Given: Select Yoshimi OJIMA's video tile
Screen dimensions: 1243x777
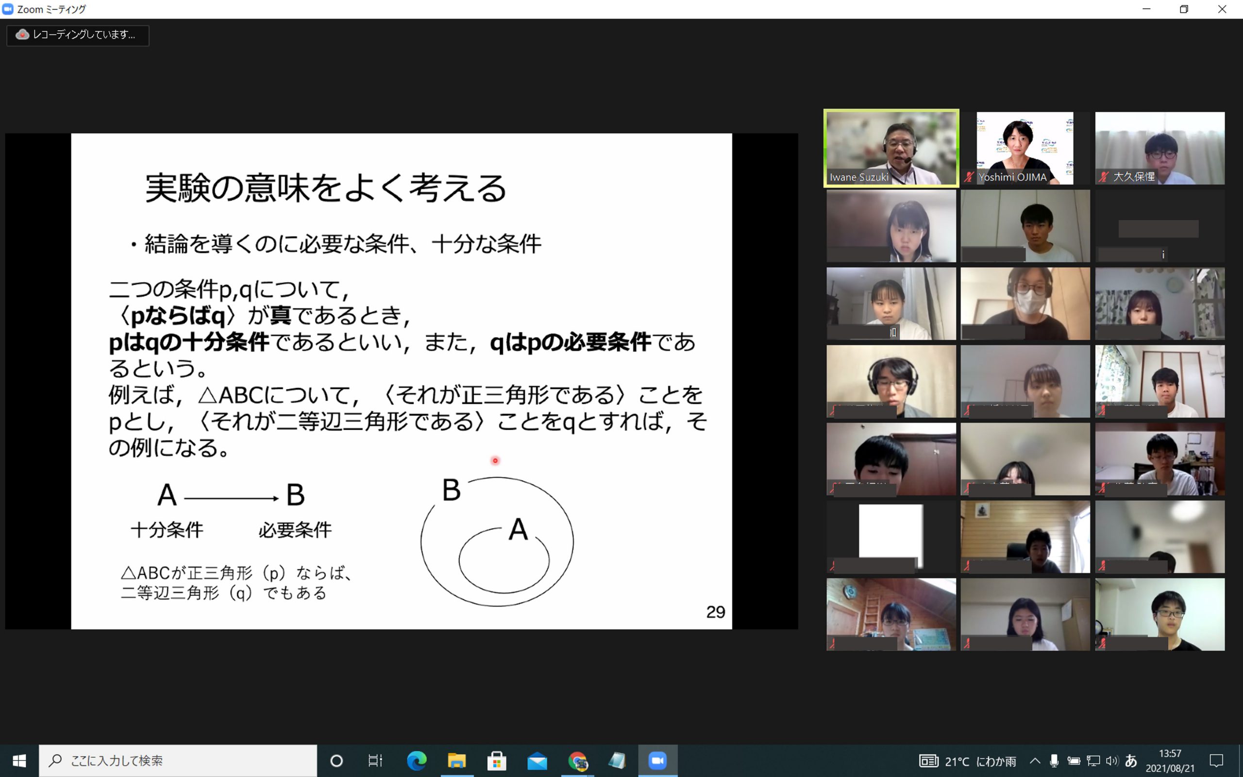Looking at the screenshot, I should tap(1025, 148).
